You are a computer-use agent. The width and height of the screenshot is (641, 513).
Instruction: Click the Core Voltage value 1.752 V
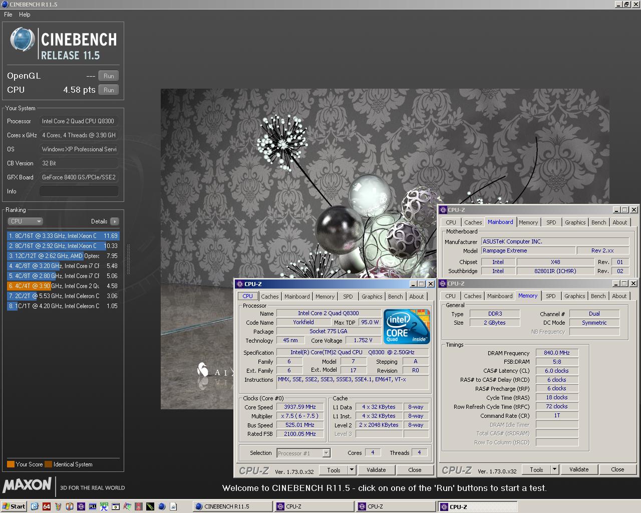point(364,340)
